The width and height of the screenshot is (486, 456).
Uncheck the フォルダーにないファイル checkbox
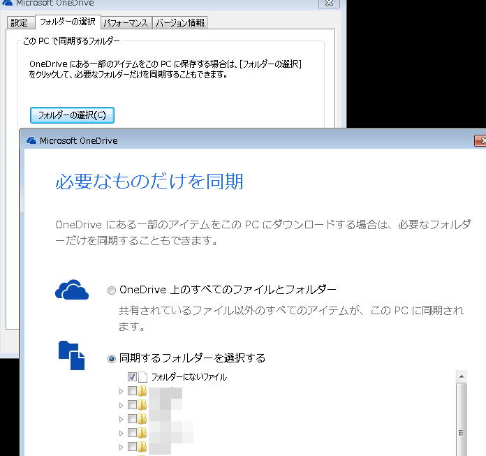pyautogui.click(x=132, y=377)
